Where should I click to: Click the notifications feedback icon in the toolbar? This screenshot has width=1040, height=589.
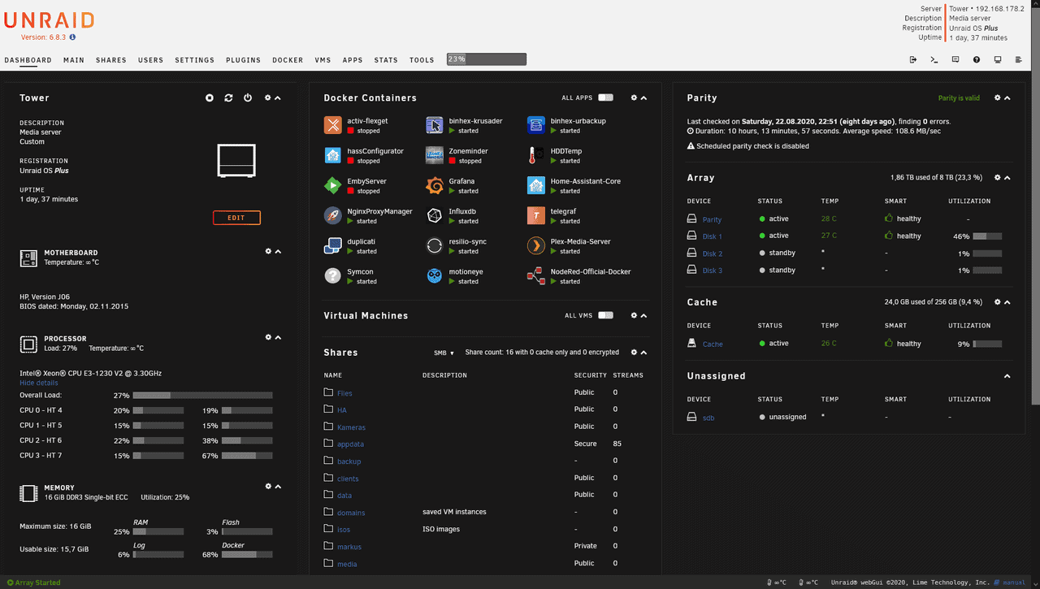(x=955, y=59)
